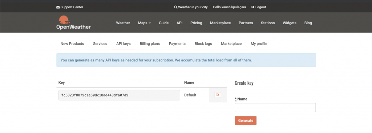Visit the Blog page
This screenshot has height=133, width=372.
308,23
